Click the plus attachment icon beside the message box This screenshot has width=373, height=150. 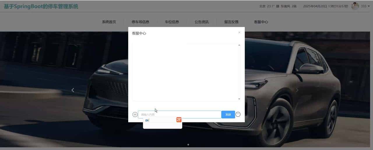click(135, 114)
